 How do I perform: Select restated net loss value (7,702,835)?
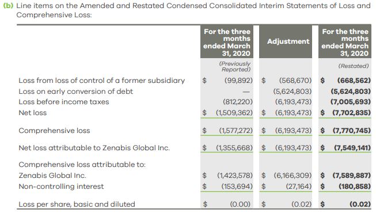pos(351,112)
